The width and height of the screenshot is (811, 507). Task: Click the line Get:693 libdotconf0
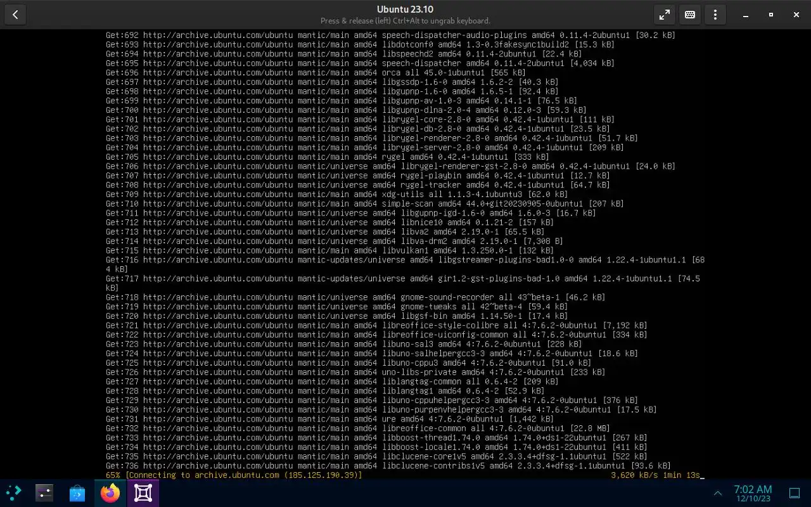click(360, 44)
